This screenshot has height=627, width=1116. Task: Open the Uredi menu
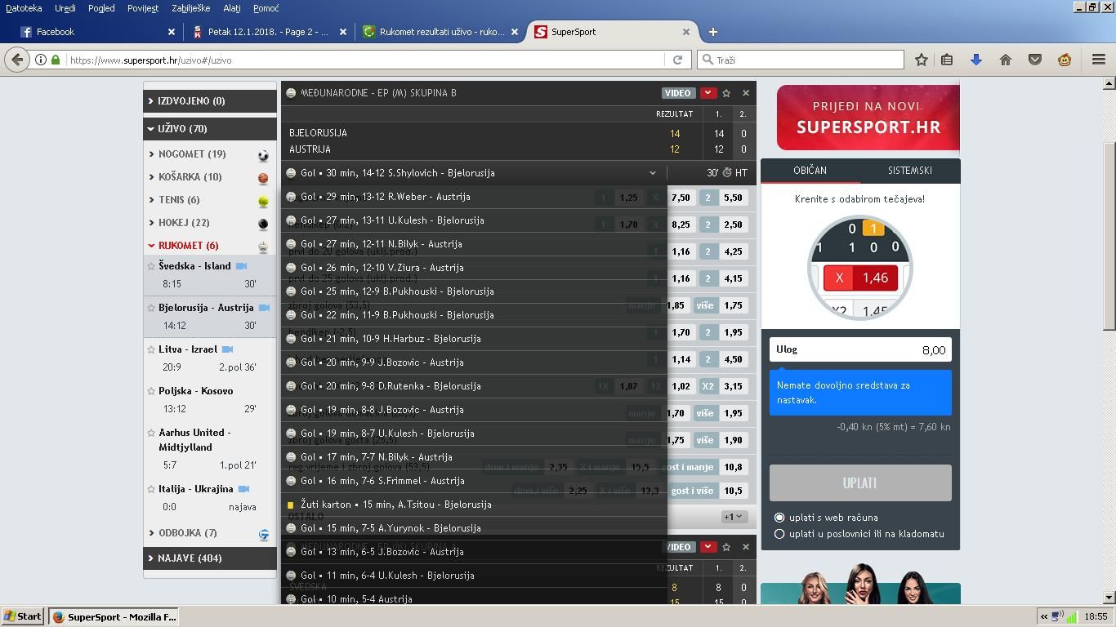pyautogui.click(x=65, y=8)
